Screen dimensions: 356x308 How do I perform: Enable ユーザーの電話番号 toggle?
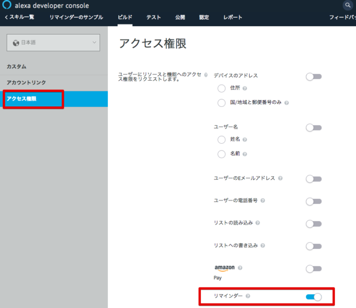314,202
